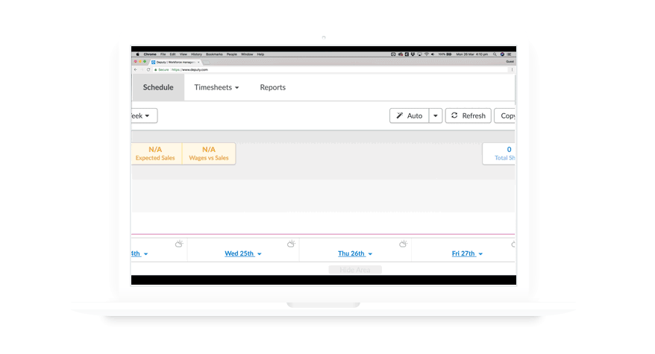Click the weather icon above Thu 26th
655x354 pixels.
click(403, 244)
